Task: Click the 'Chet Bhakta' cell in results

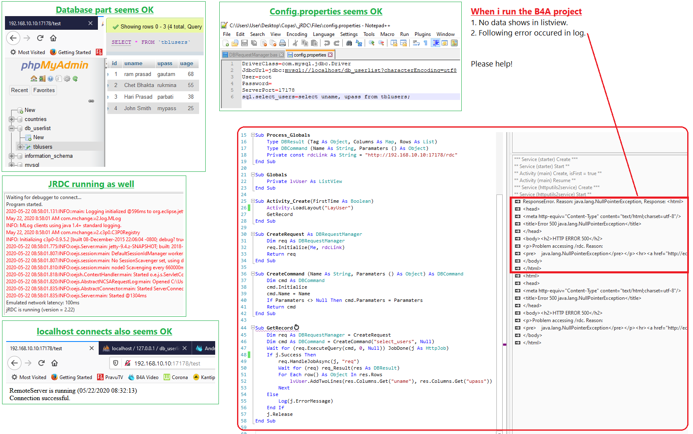Action: click(x=139, y=85)
